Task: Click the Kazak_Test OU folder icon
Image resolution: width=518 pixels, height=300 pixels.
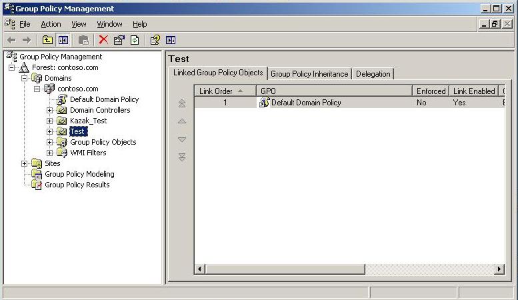Action: [62, 121]
